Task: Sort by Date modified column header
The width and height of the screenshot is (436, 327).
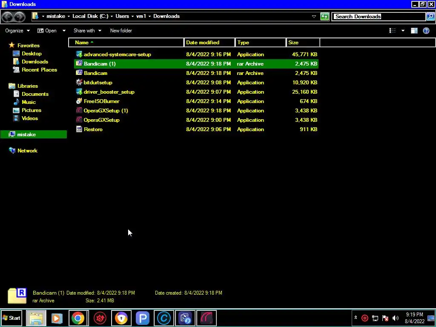Action: pos(209,43)
